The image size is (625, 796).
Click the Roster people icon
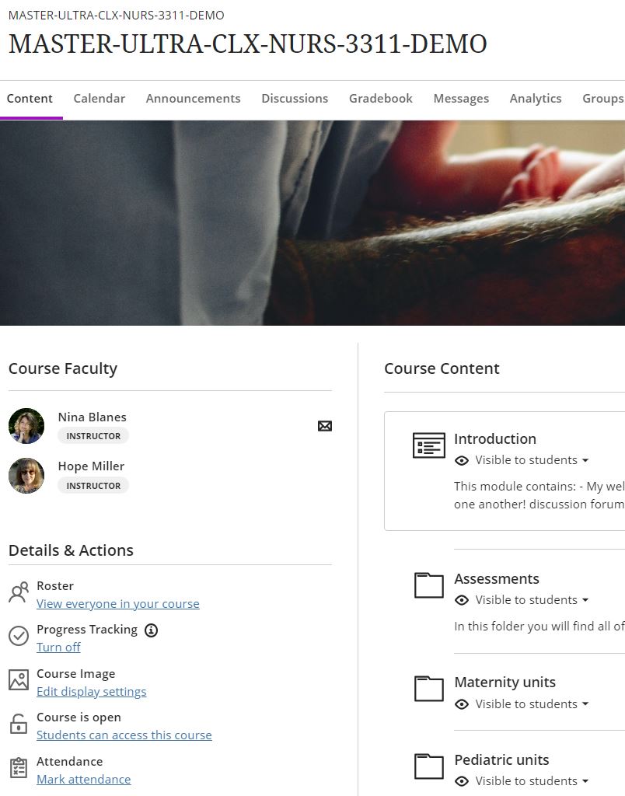(x=19, y=592)
